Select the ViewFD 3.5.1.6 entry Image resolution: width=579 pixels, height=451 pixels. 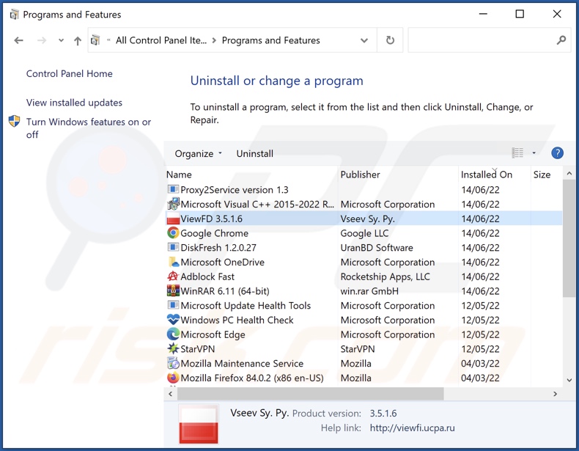[364, 219]
